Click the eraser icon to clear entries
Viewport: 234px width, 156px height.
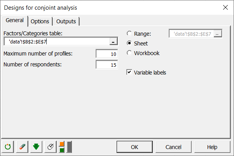click(22, 147)
